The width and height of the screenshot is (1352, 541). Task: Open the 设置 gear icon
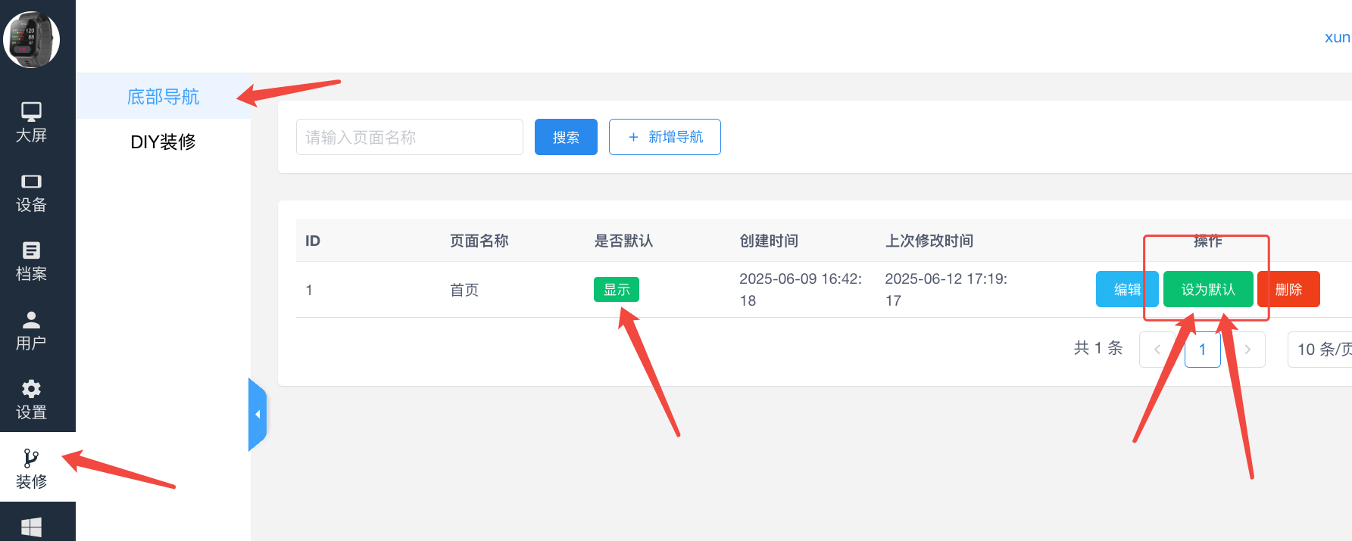click(31, 389)
